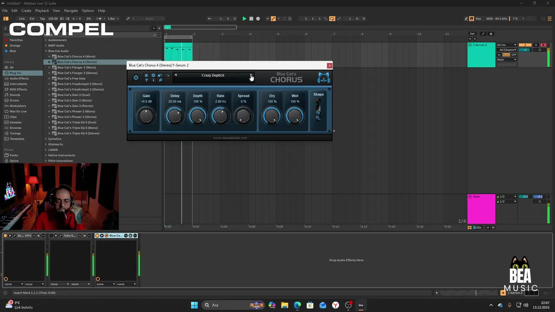Click the Stop button in transport
This screenshot has width=555, height=312.
click(x=251, y=19)
